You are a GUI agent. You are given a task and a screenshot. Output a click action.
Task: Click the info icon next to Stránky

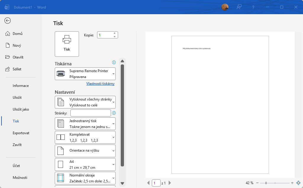click(x=114, y=113)
